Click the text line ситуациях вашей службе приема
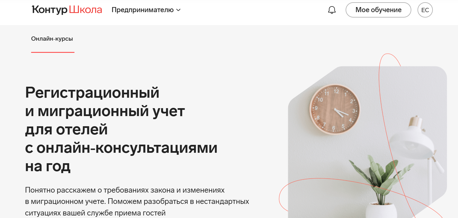Viewport: 458px width, 218px height. 95,213
